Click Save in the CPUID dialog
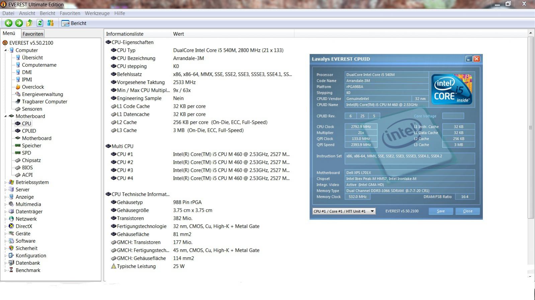 tap(441, 211)
